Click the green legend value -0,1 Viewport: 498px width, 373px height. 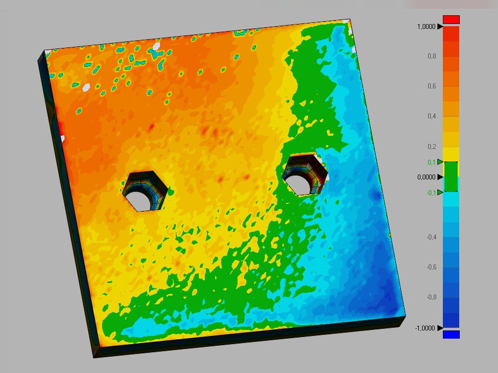(431, 193)
